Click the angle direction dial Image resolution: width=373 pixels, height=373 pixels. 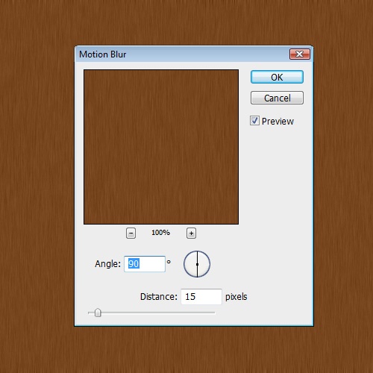click(x=197, y=264)
